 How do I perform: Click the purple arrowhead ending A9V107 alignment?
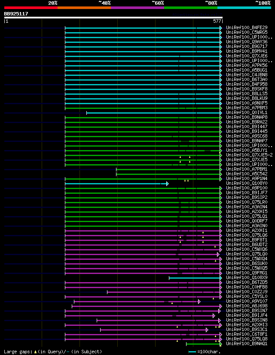(x=199, y=301)
